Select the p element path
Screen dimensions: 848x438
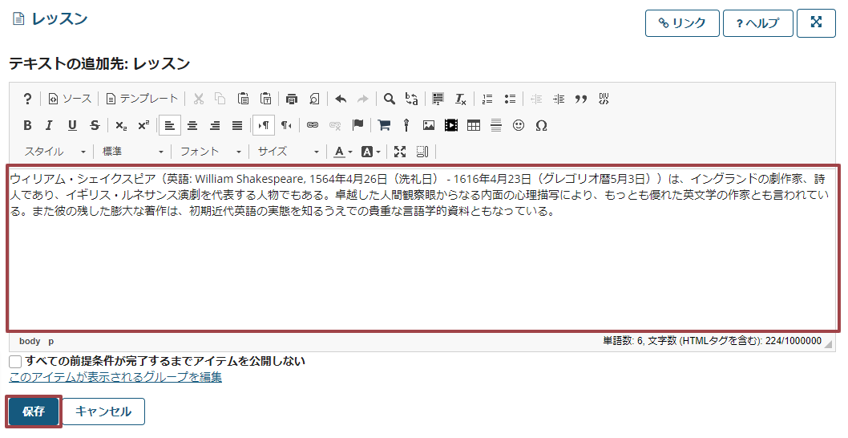coord(50,341)
